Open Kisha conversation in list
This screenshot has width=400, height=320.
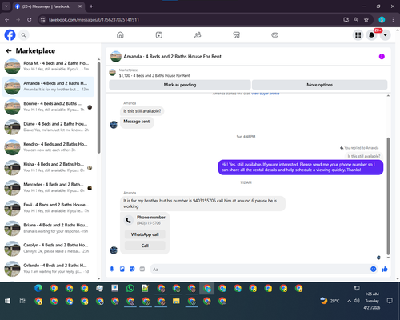click(48, 167)
